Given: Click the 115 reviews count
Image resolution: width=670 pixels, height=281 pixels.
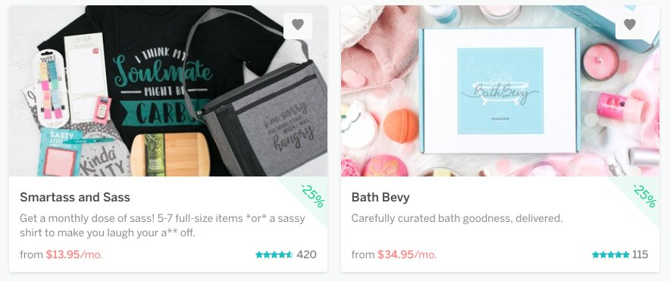Looking at the screenshot, I should 640,255.
